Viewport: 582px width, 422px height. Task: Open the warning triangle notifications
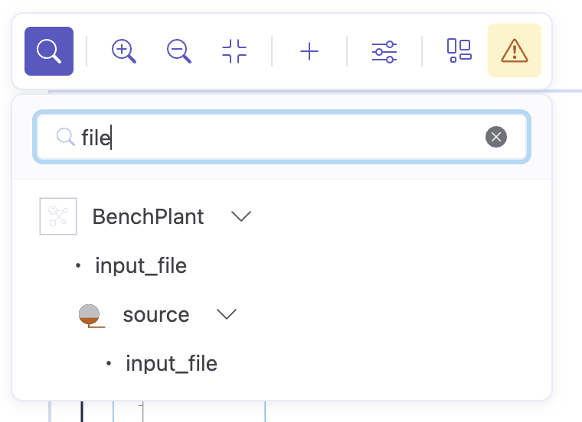tap(514, 51)
